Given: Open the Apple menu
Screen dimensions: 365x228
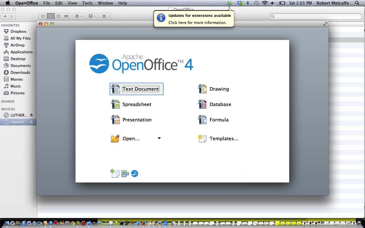Looking at the screenshot, I should point(8,3).
